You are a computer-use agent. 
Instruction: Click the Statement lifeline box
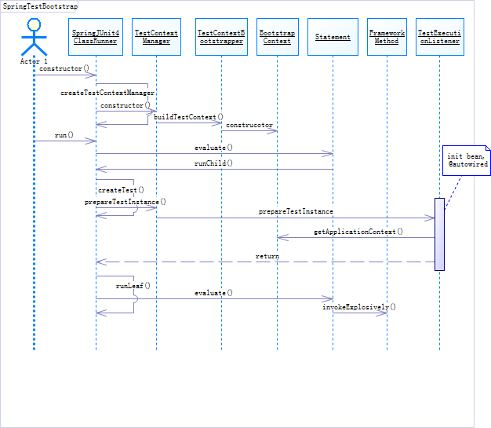click(x=333, y=37)
